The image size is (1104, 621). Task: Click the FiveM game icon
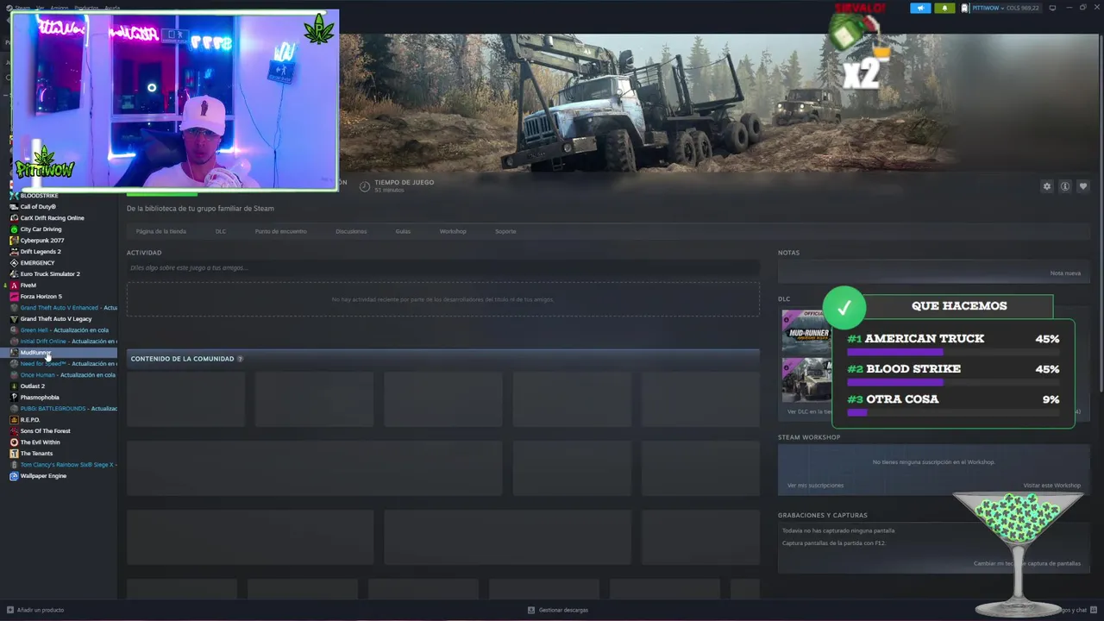[14, 285]
